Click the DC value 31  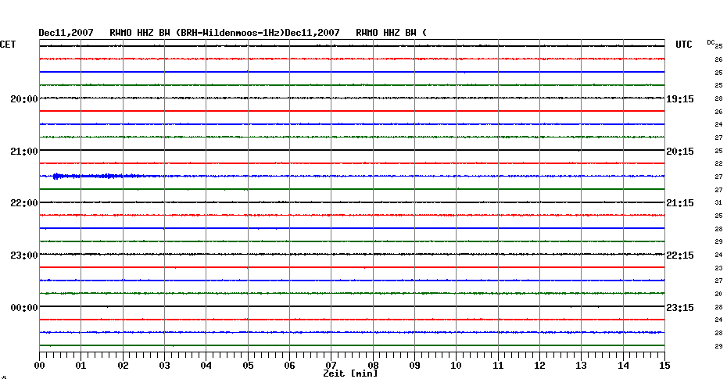pyautogui.click(x=718, y=202)
